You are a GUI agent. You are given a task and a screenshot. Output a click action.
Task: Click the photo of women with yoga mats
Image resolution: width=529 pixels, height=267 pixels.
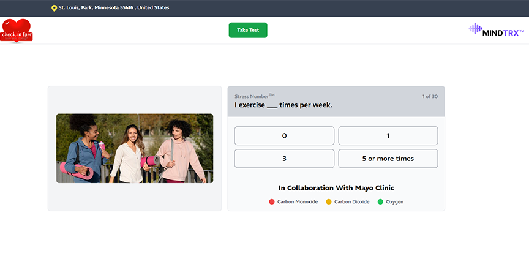[x=135, y=148]
